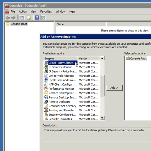Screen dimensions: 151x151
Task: Click the Name column header in console
Action: (81, 24)
